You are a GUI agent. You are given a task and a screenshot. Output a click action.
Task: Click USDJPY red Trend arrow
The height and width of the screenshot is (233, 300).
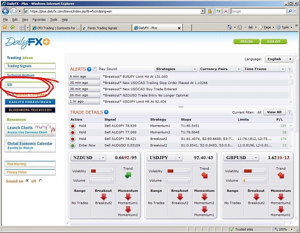click(x=204, y=175)
